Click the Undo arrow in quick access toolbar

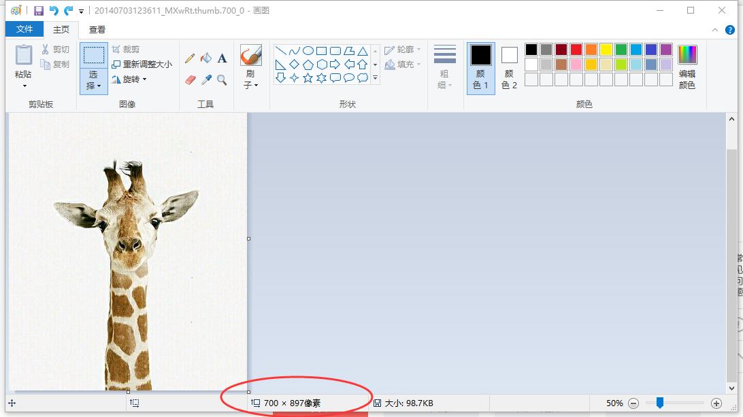coord(52,10)
